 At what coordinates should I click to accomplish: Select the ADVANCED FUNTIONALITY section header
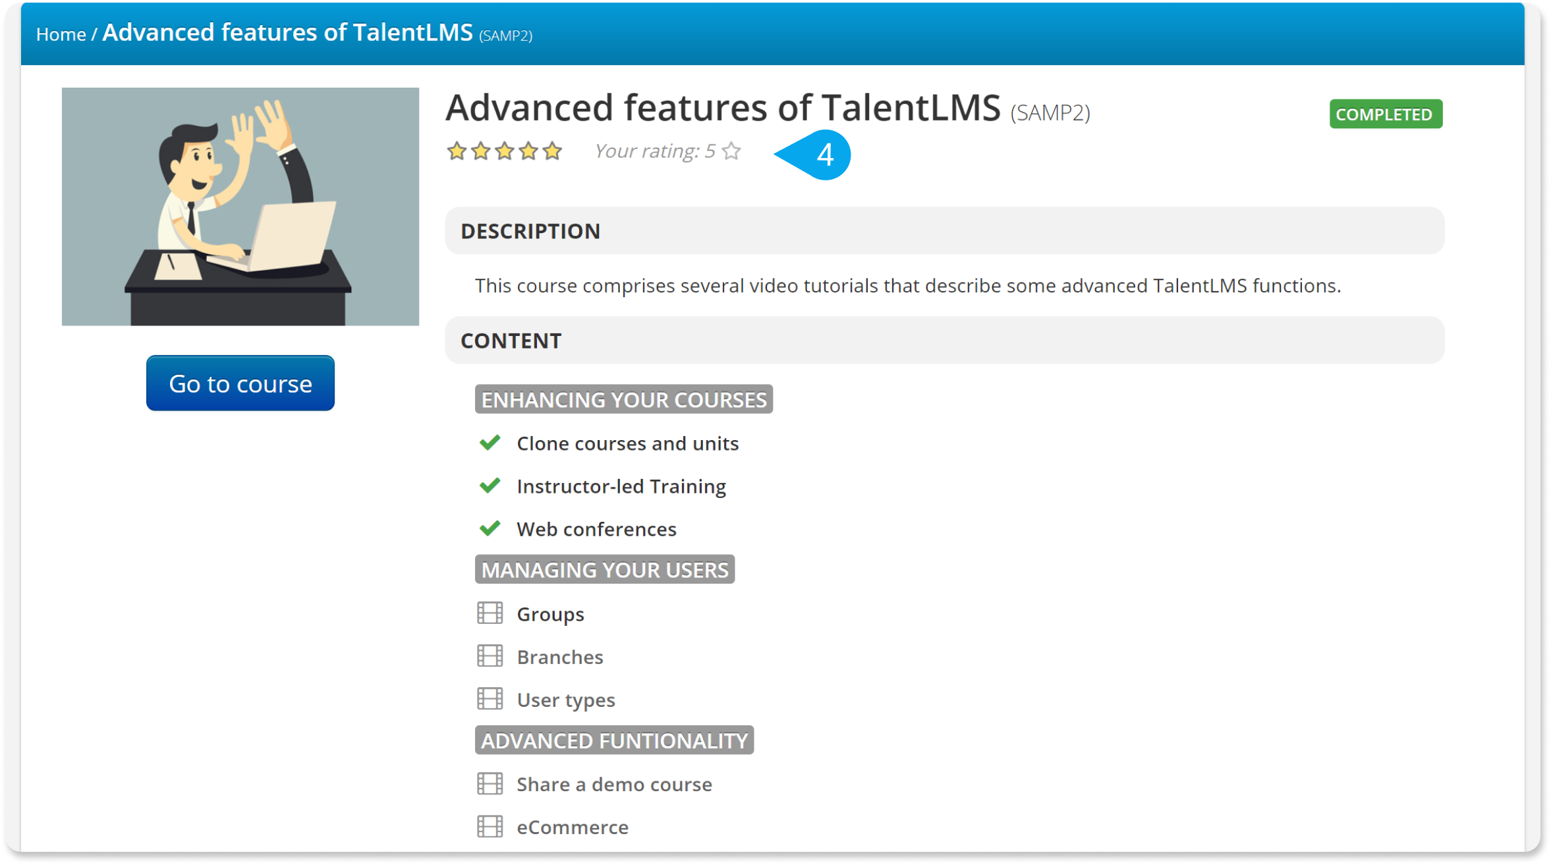[x=613, y=740]
